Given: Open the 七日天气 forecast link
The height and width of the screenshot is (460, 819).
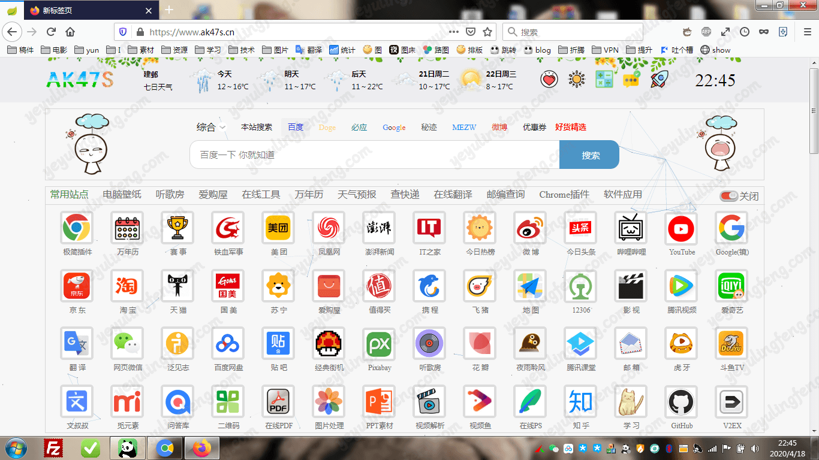Looking at the screenshot, I should [158, 87].
